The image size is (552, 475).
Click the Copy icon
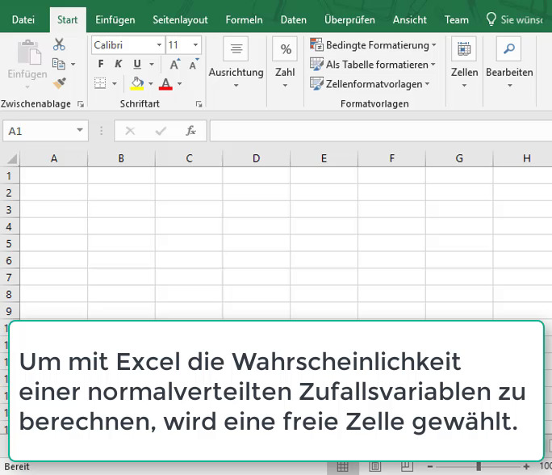point(58,64)
